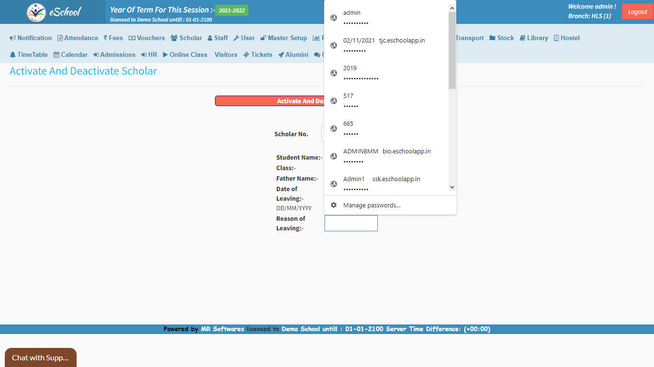Open the Attendance menu

pos(78,38)
